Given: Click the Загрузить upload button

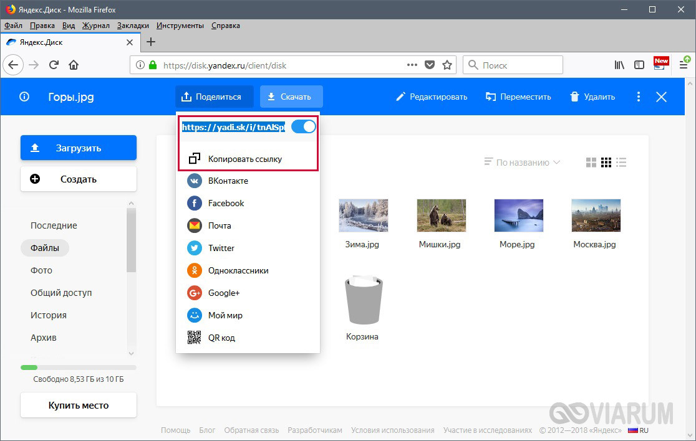Looking at the screenshot, I should point(79,148).
